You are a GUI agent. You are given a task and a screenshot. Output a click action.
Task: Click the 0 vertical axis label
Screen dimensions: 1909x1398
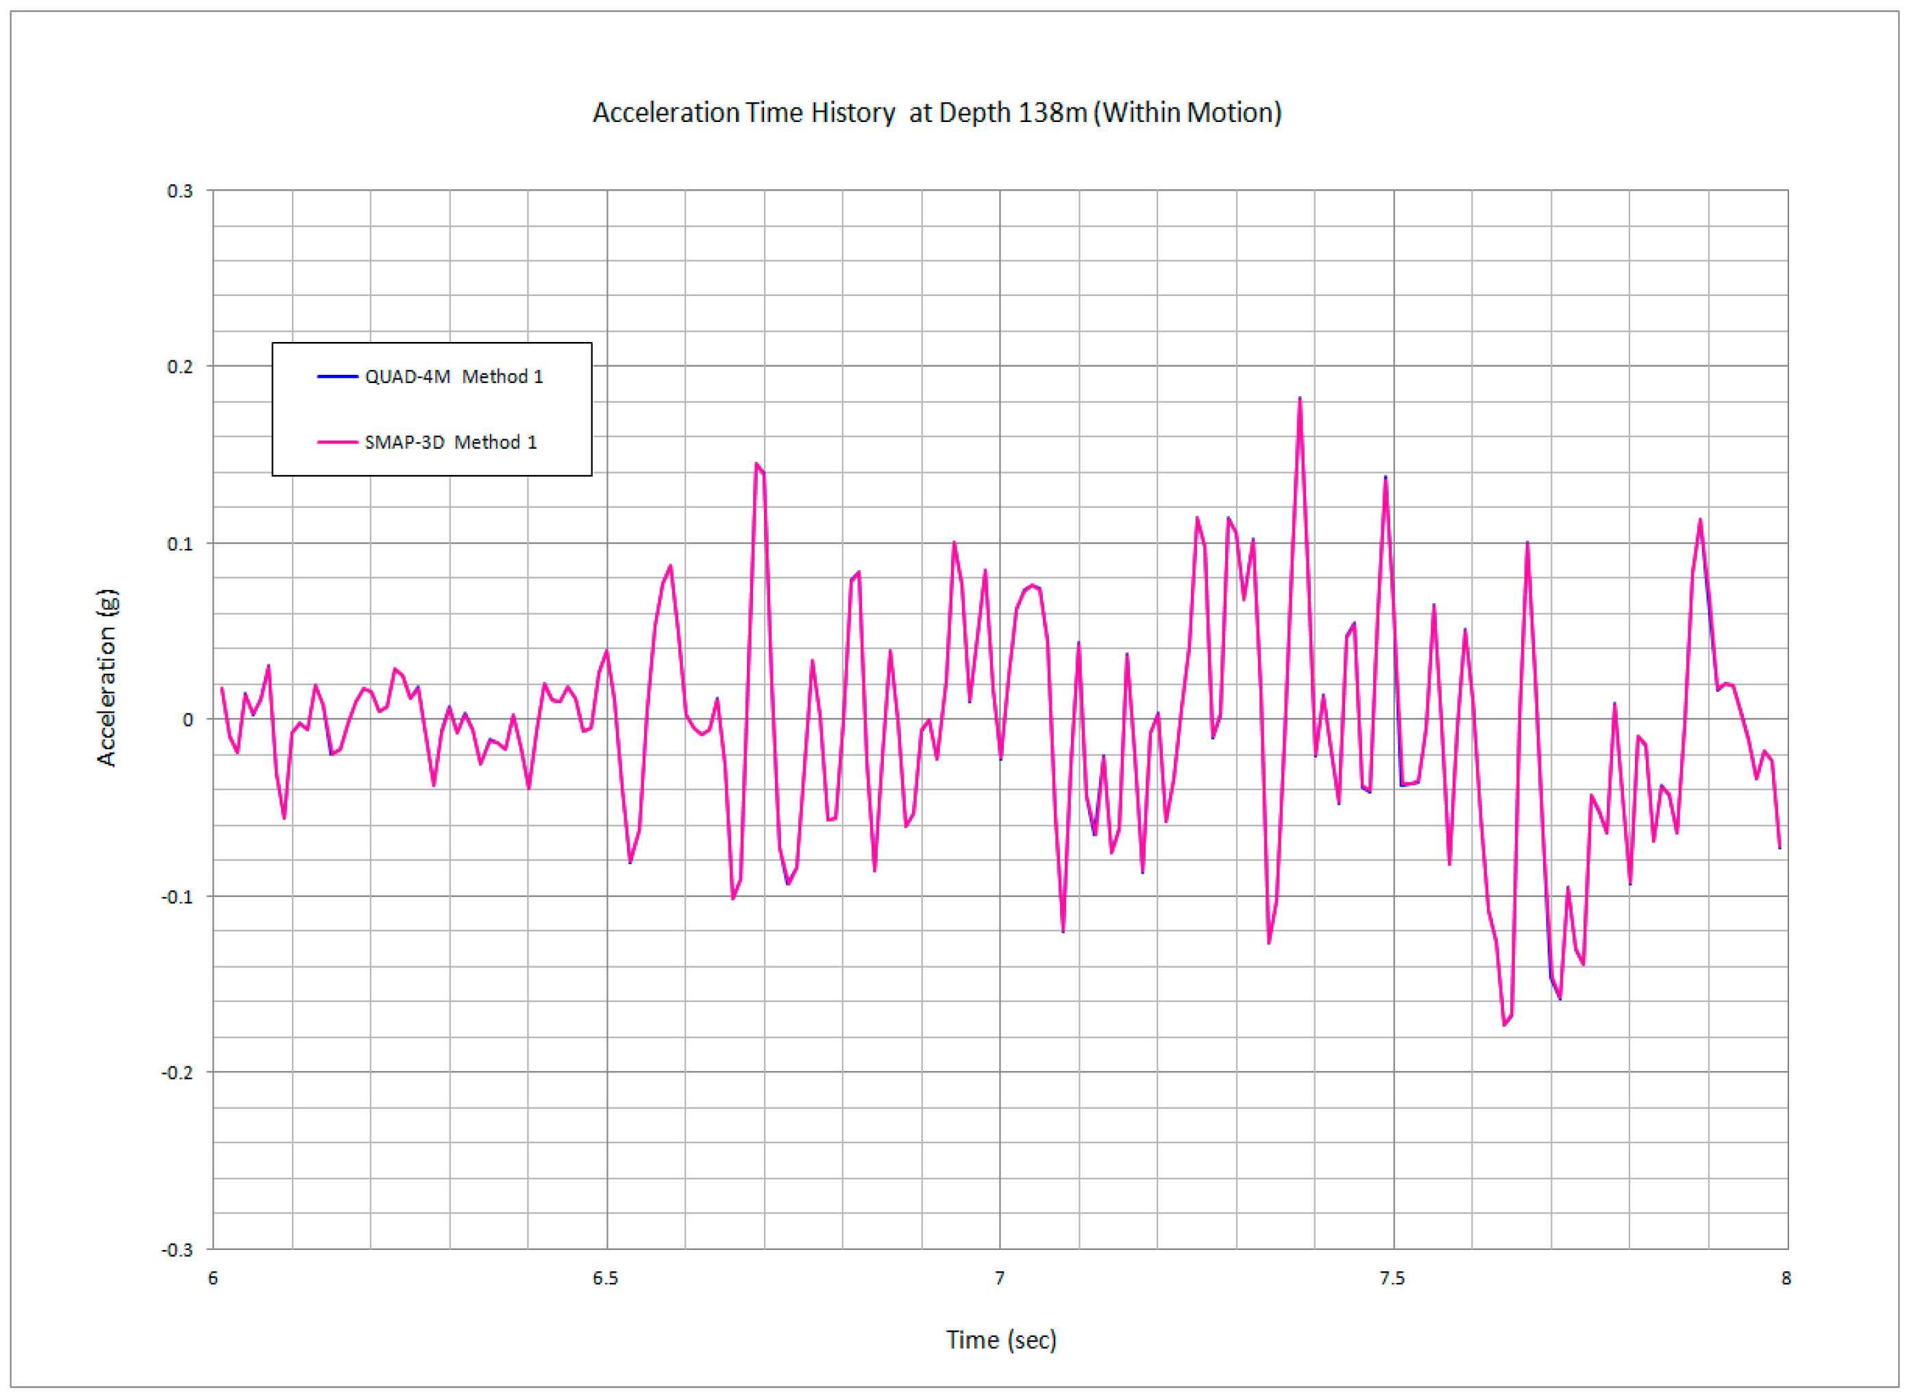pyautogui.click(x=188, y=720)
